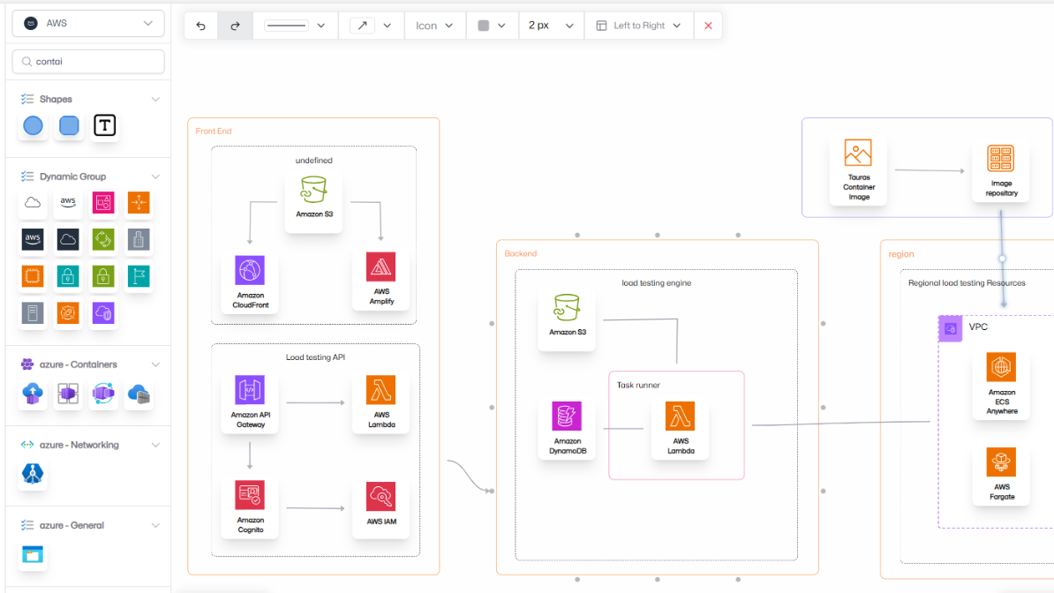Open the AWS provider dropdown
Viewport: 1054px width, 593px height.
(x=88, y=24)
